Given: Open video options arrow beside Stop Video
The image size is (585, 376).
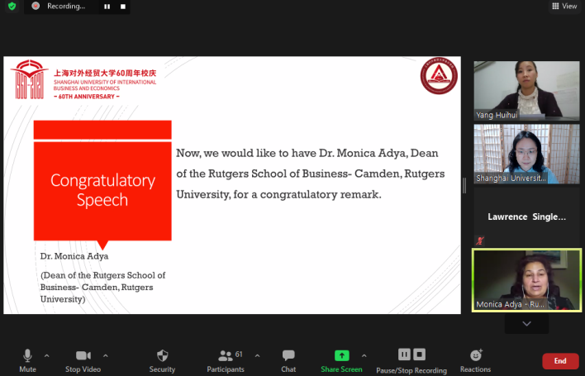Looking at the screenshot, I should (106, 355).
